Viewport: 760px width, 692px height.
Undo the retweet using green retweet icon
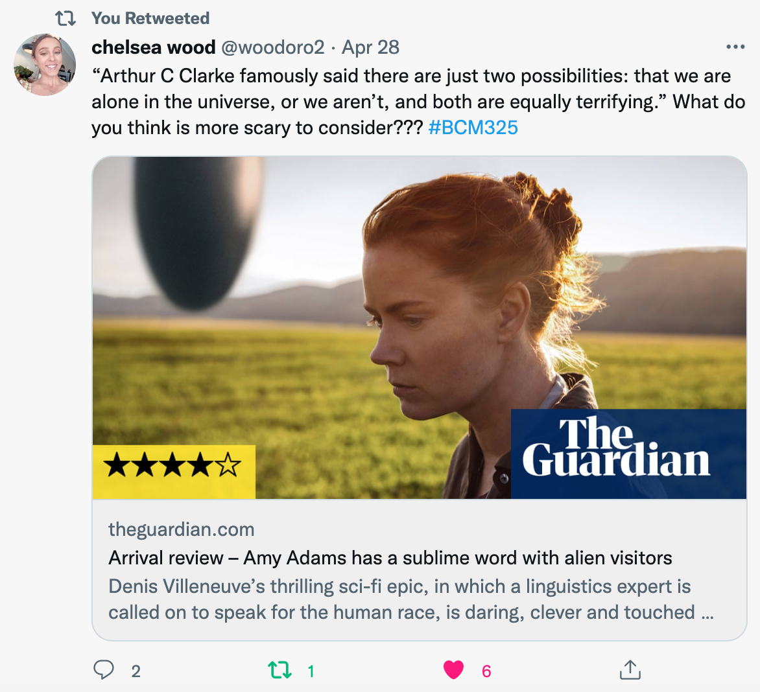(280, 670)
